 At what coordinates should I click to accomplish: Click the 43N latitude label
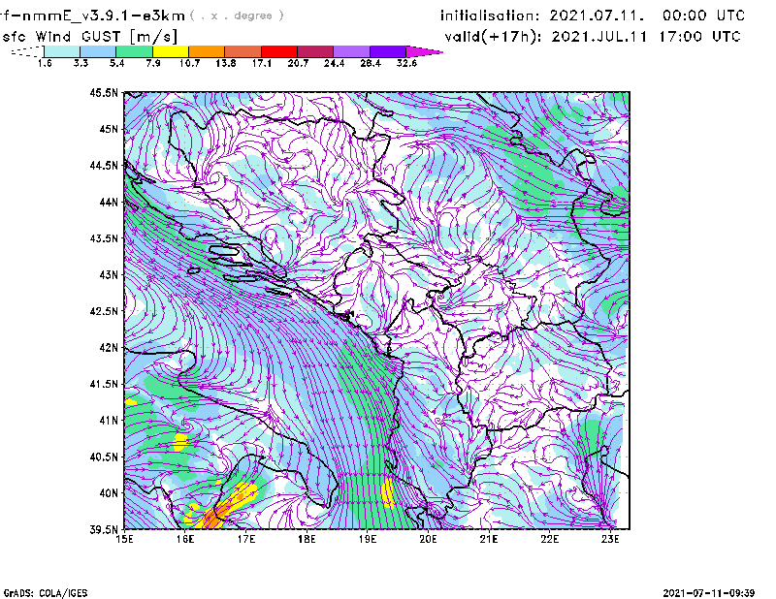click(x=109, y=274)
